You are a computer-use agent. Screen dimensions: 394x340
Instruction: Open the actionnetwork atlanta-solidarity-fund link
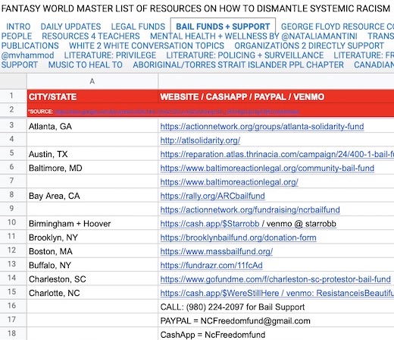(x=262, y=127)
